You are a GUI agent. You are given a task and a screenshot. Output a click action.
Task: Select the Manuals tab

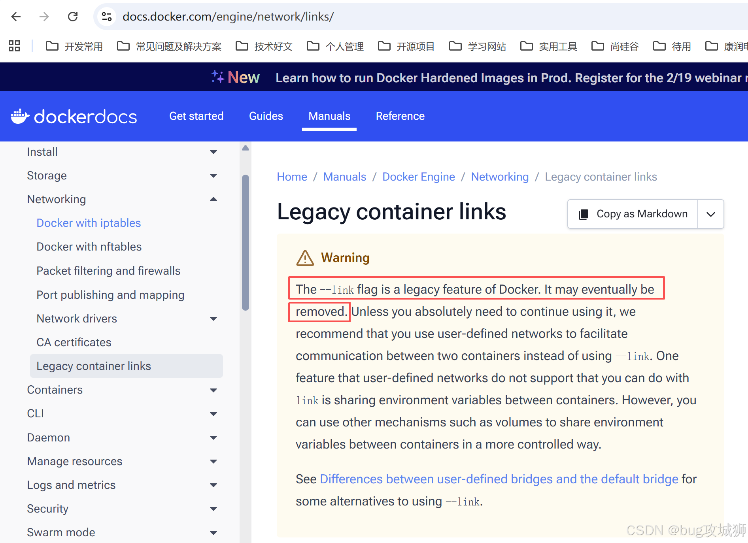[329, 116]
